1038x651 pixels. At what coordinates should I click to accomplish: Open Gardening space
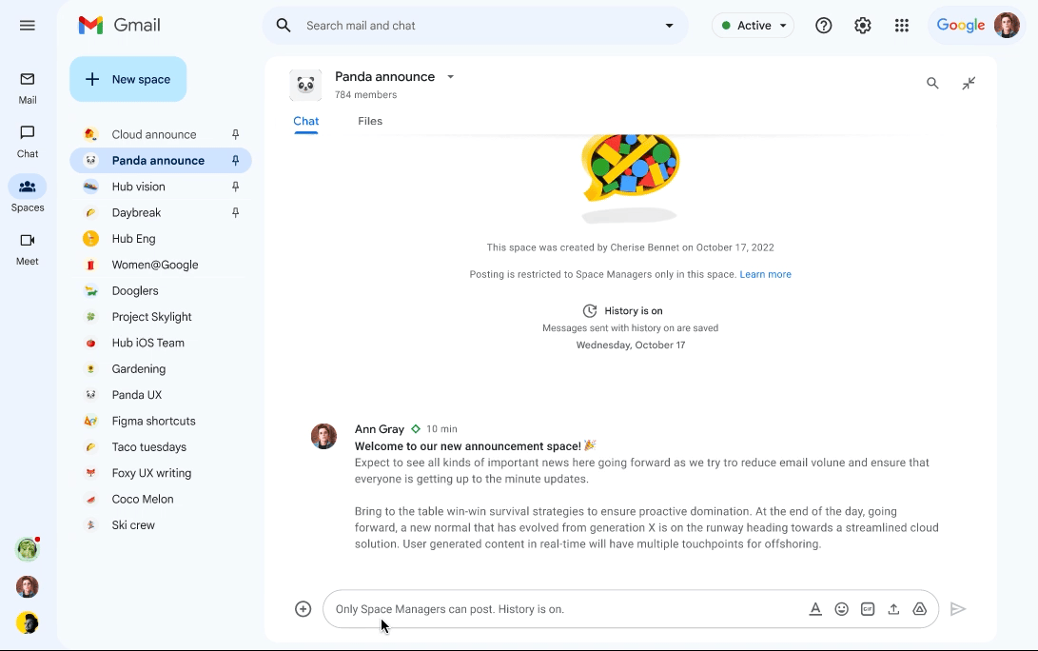161,369
